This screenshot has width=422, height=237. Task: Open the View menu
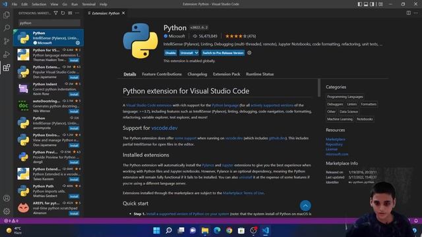tap(54, 5)
